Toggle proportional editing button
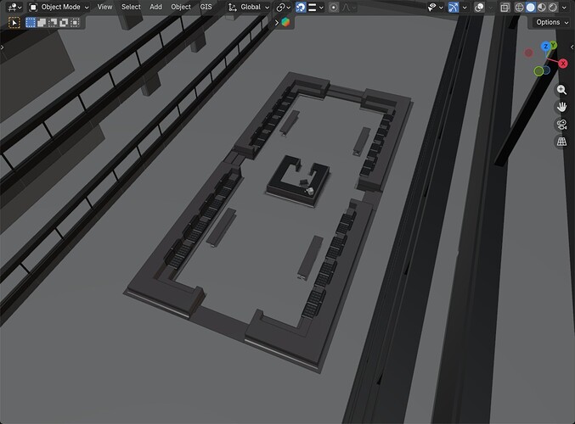 [333, 7]
